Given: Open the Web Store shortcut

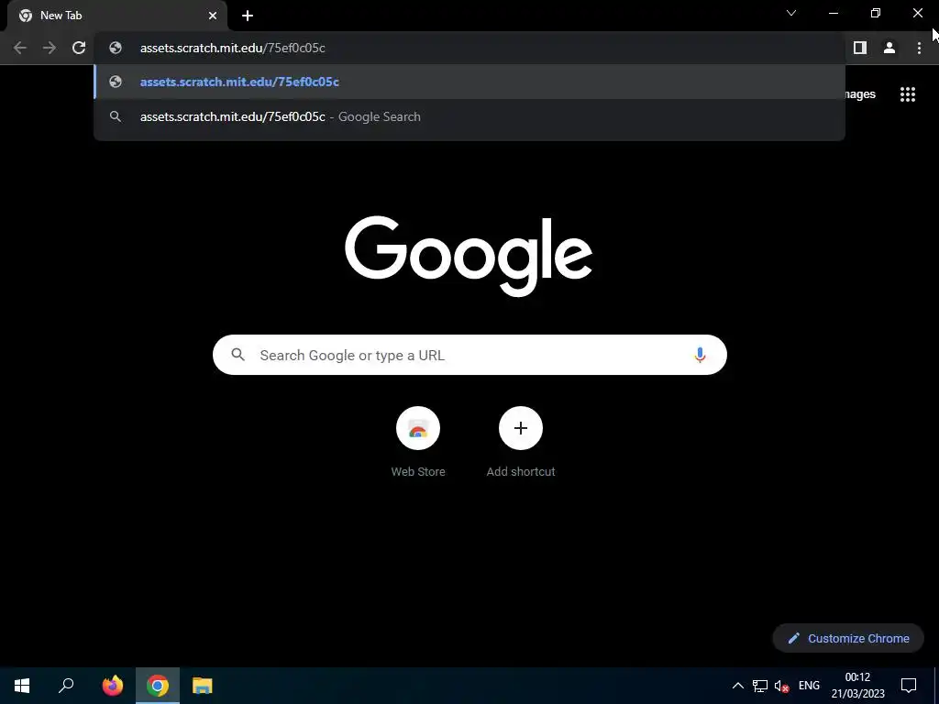Looking at the screenshot, I should coord(418,443).
